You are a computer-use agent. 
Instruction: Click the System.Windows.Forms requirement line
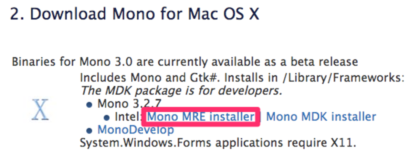[218, 142]
